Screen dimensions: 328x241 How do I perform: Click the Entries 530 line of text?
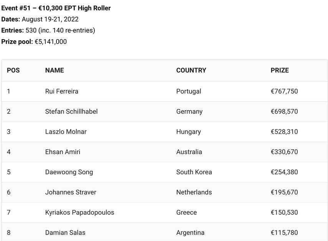(48, 31)
